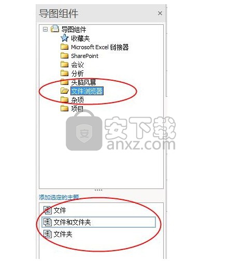Open the 收藏夹 star icon

[x=65, y=38]
